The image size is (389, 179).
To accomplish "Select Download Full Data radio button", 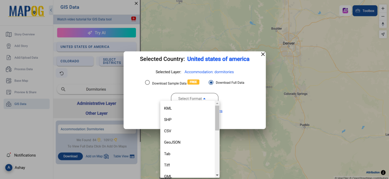I will tap(211, 83).
